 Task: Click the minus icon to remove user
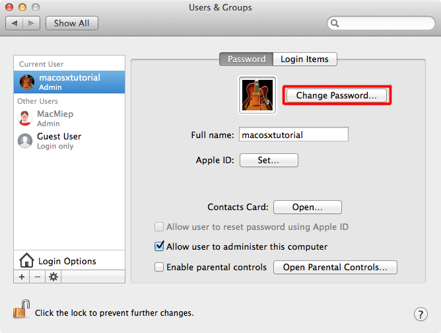coord(38,277)
